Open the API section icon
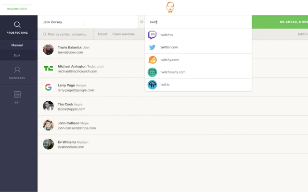 click(17, 95)
